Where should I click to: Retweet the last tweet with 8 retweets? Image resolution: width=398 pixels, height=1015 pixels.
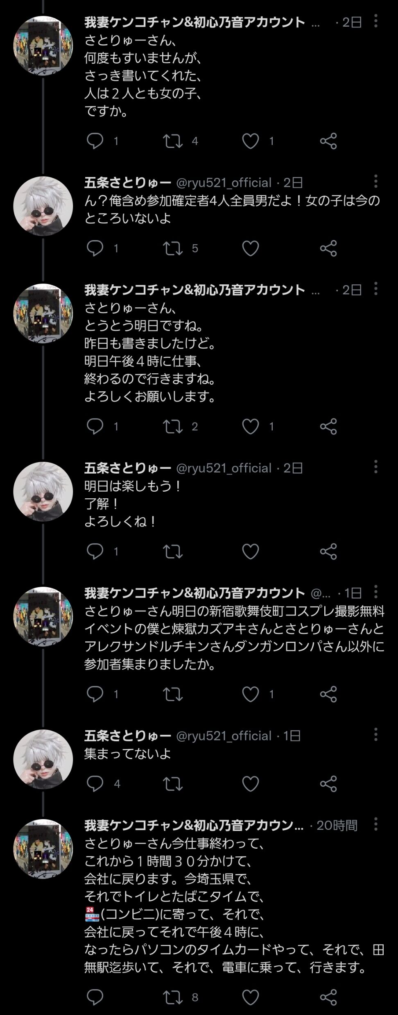click(x=173, y=997)
